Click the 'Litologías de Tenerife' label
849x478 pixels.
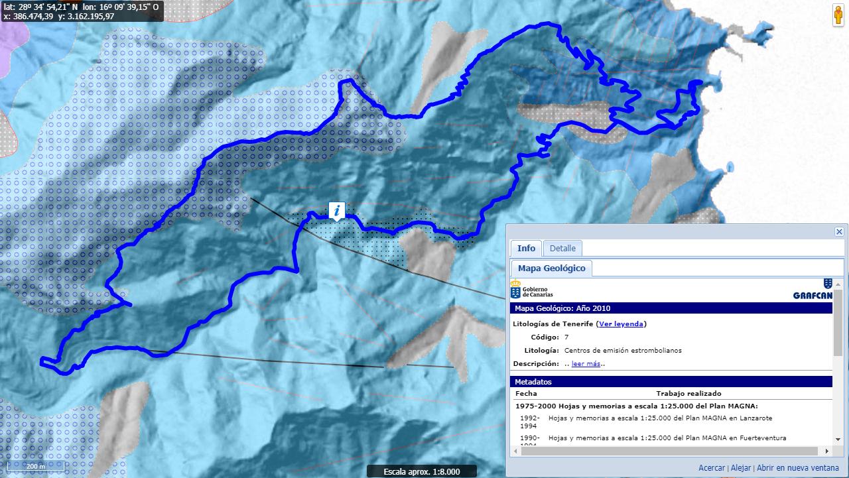(x=553, y=324)
